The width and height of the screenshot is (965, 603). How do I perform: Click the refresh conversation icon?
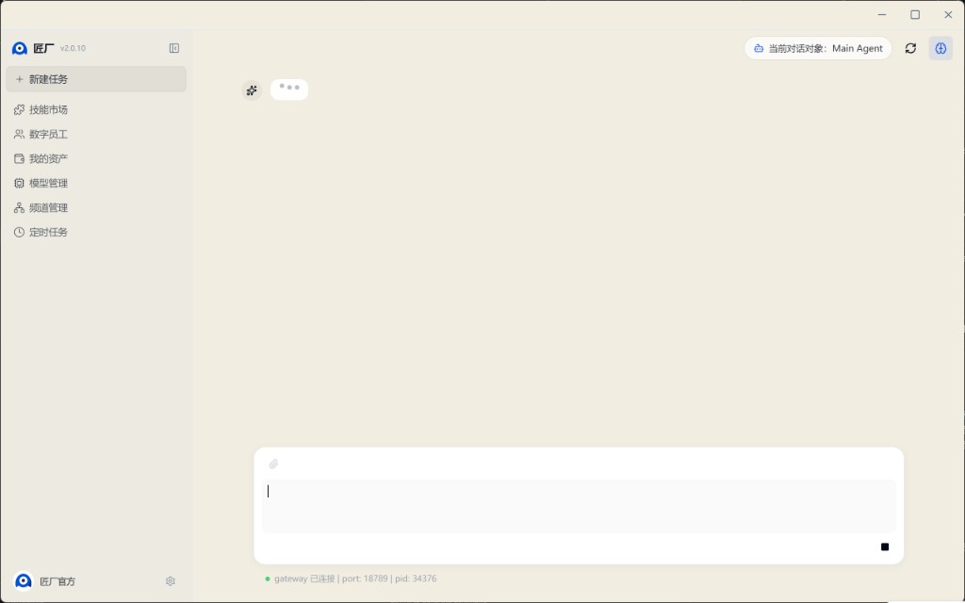click(x=910, y=48)
